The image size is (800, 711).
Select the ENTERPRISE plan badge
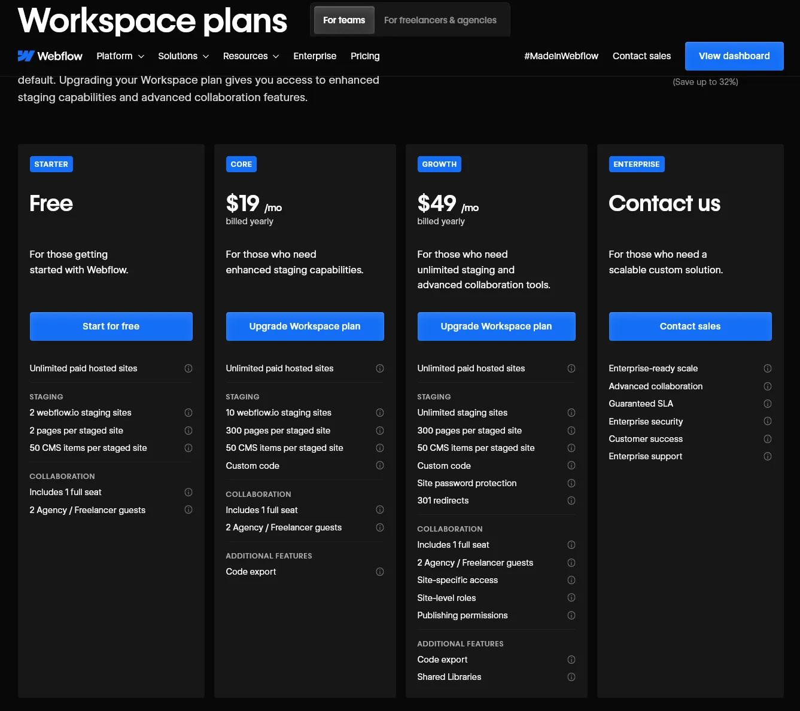click(637, 164)
